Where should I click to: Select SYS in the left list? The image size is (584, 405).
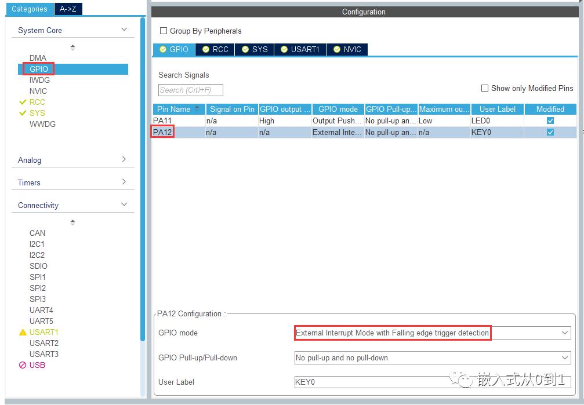37,113
